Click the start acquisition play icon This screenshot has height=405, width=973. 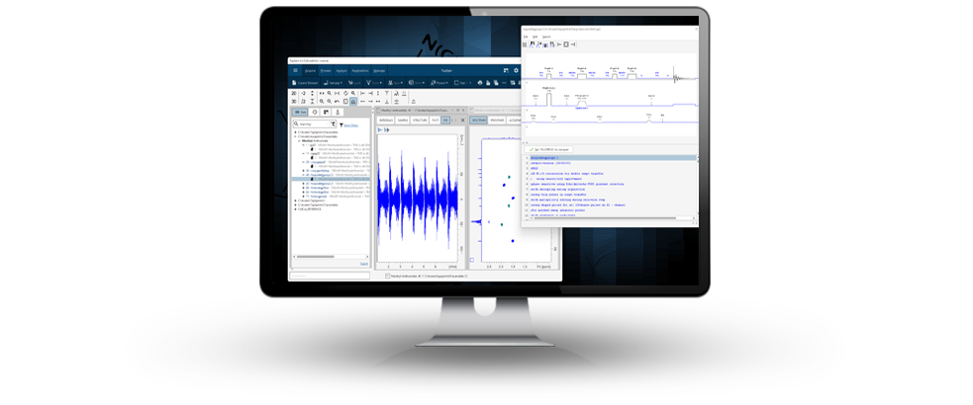click(380, 129)
